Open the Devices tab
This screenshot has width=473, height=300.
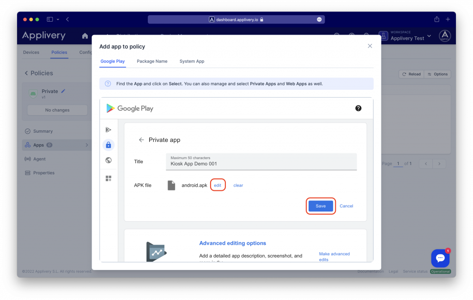click(x=31, y=53)
